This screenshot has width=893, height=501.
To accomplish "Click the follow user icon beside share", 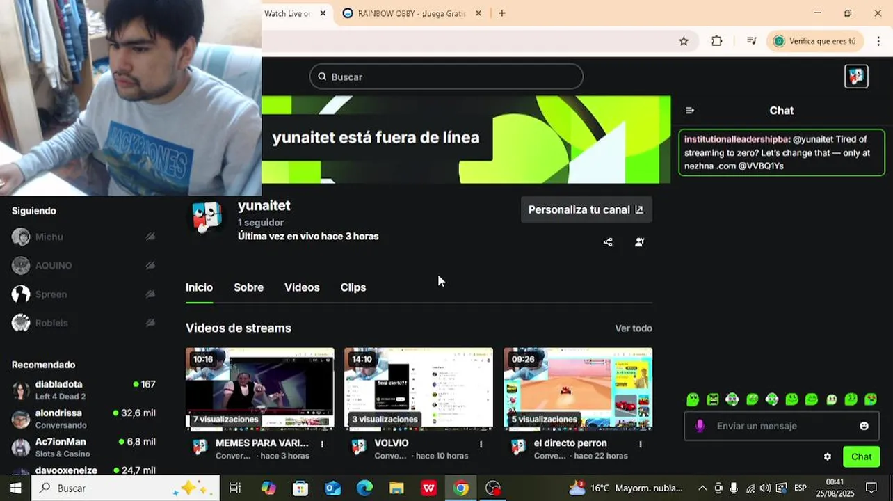I will [640, 242].
